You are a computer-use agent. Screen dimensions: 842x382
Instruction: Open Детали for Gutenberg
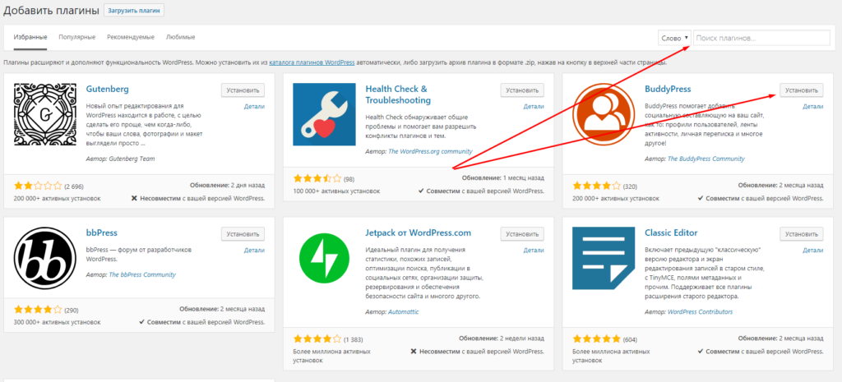click(254, 106)
